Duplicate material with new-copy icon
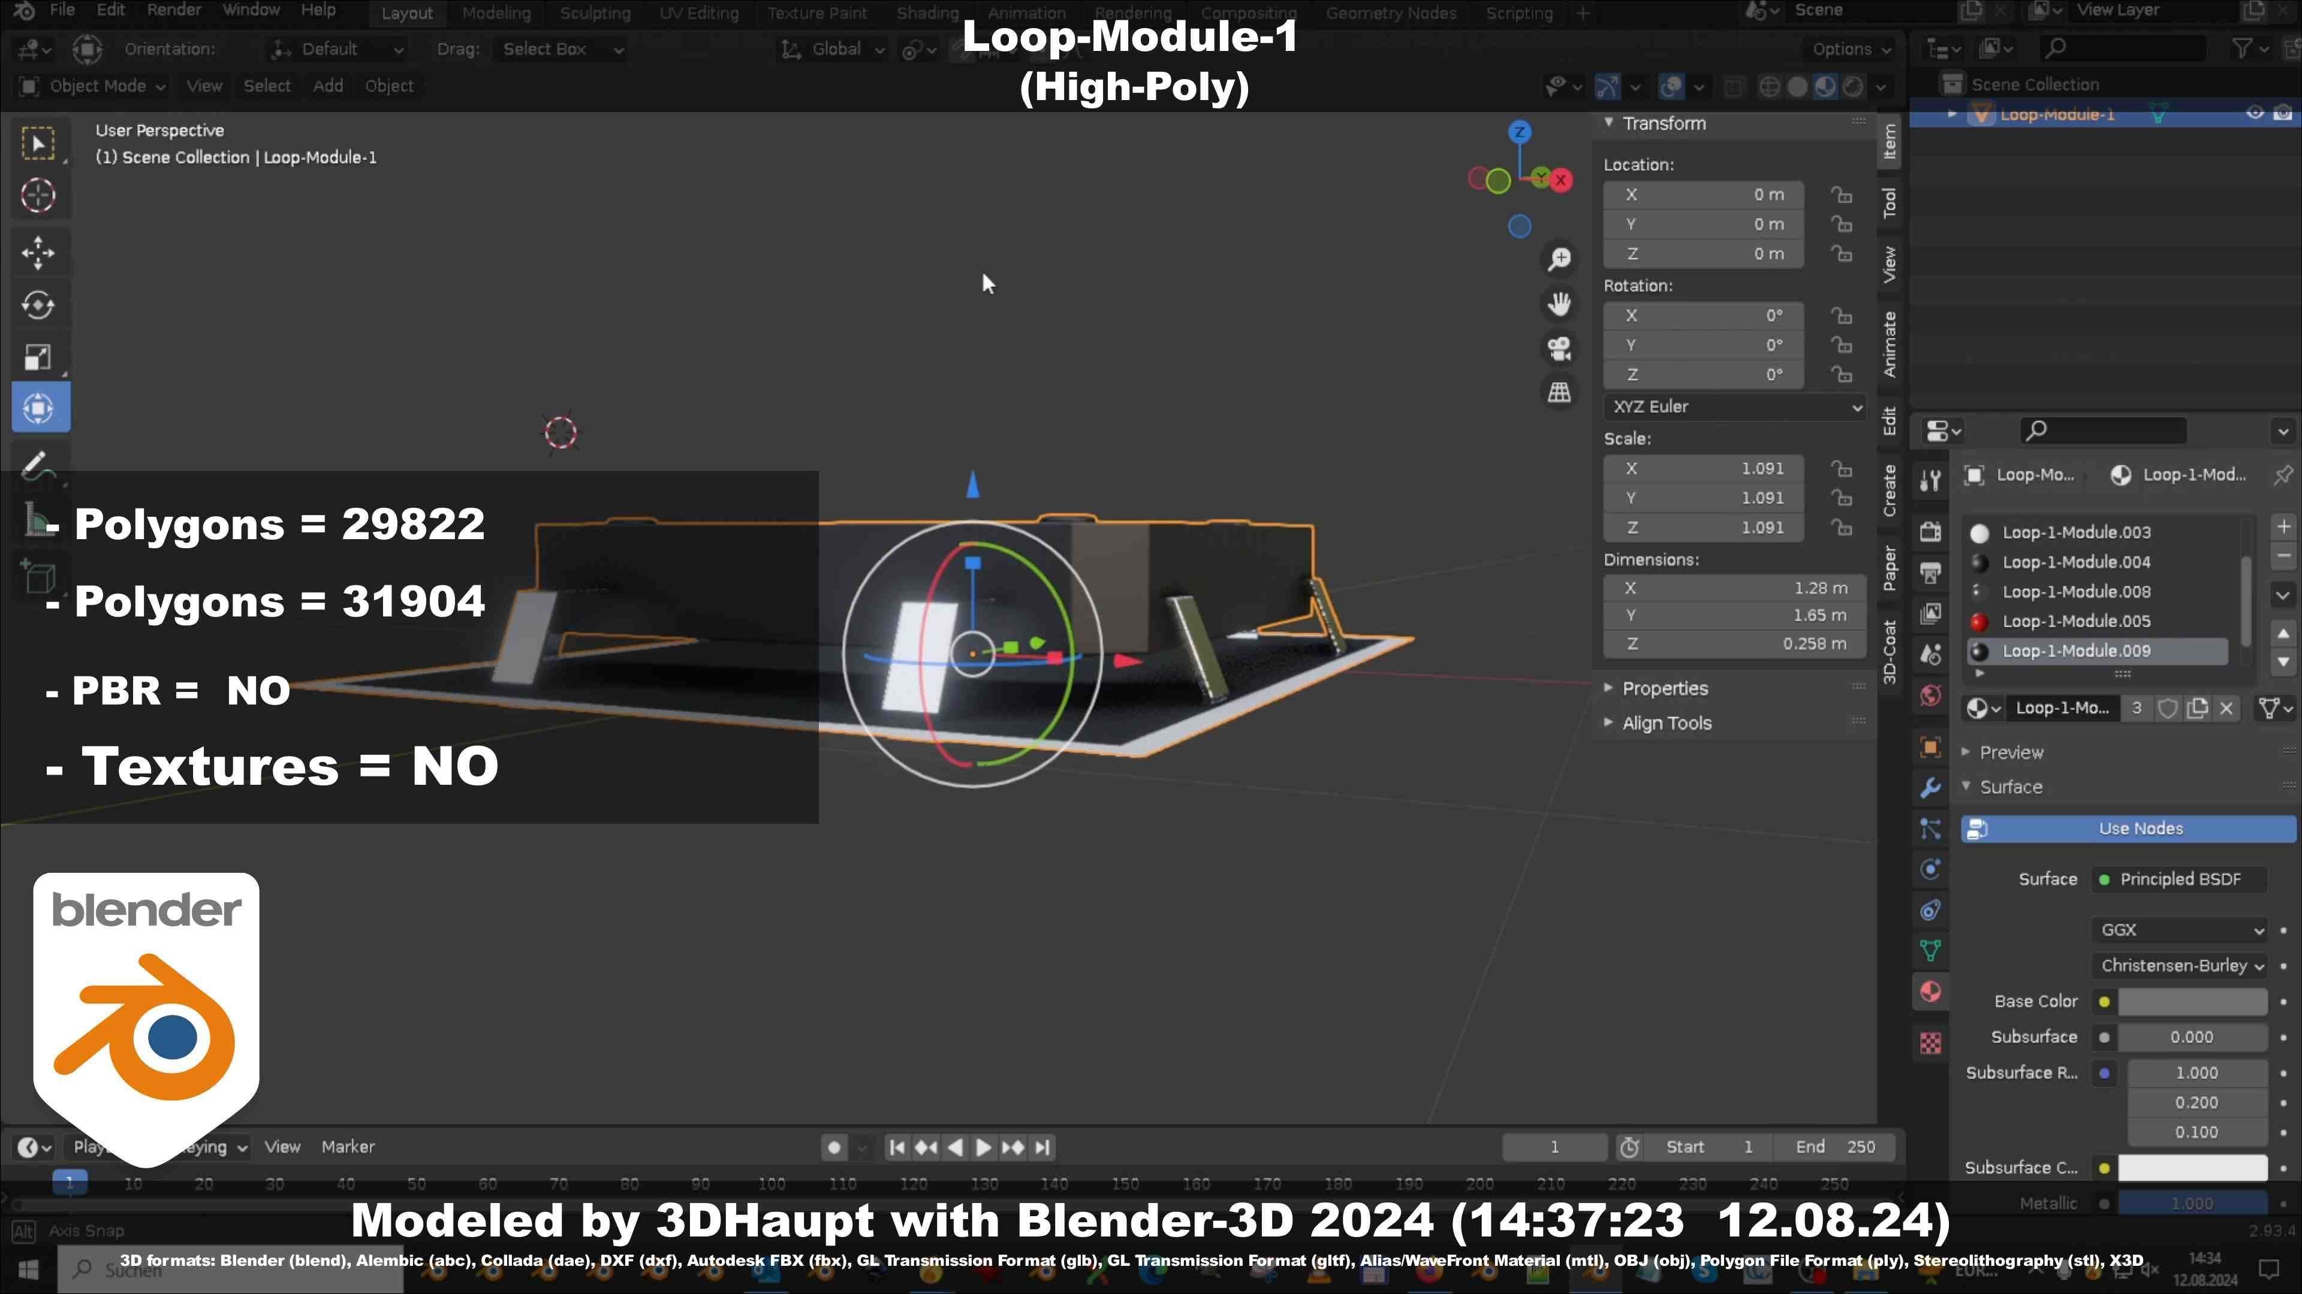 click(x=2198, y=708)
